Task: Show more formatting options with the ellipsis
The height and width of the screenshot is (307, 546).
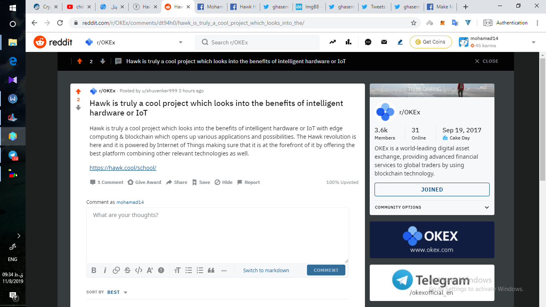Action: [x=224, y=270]
